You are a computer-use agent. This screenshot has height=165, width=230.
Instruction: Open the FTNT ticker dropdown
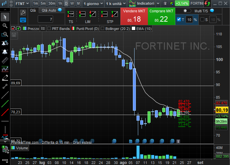point(22,3)
